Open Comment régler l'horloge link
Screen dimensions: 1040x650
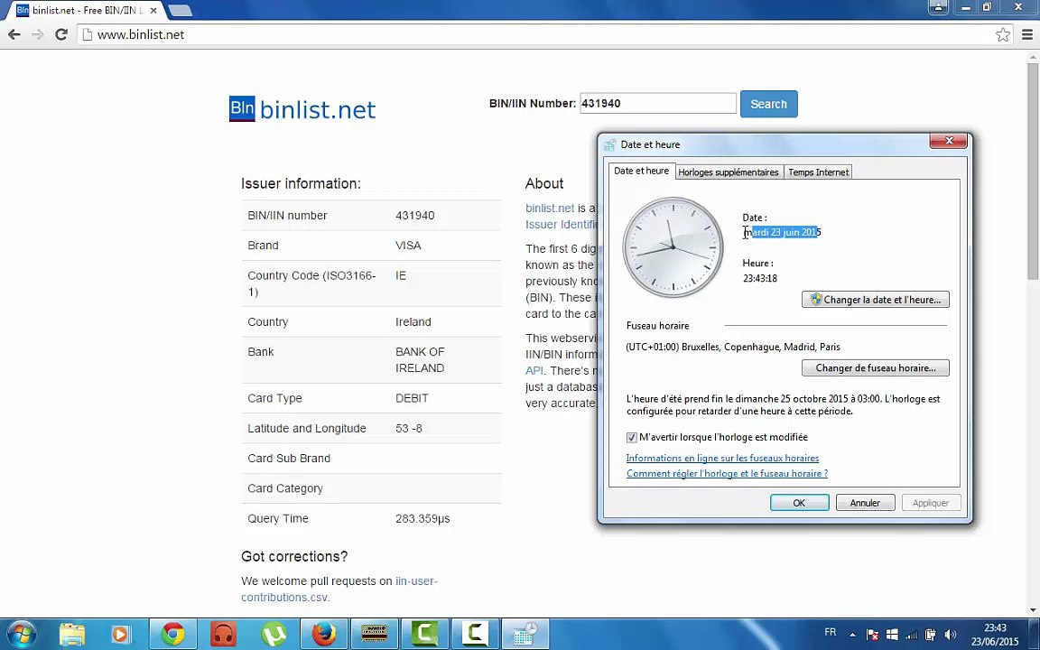coord(727,474)
